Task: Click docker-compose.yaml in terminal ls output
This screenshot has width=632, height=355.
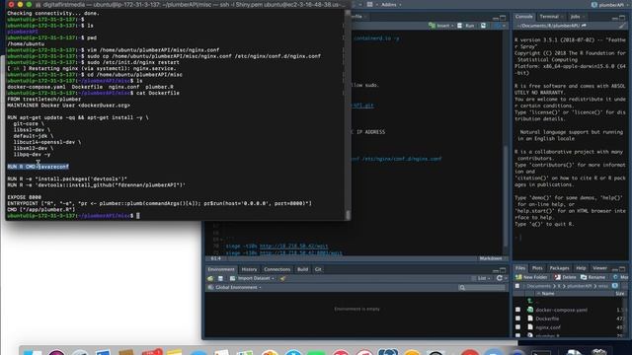Action: point(36,87)
